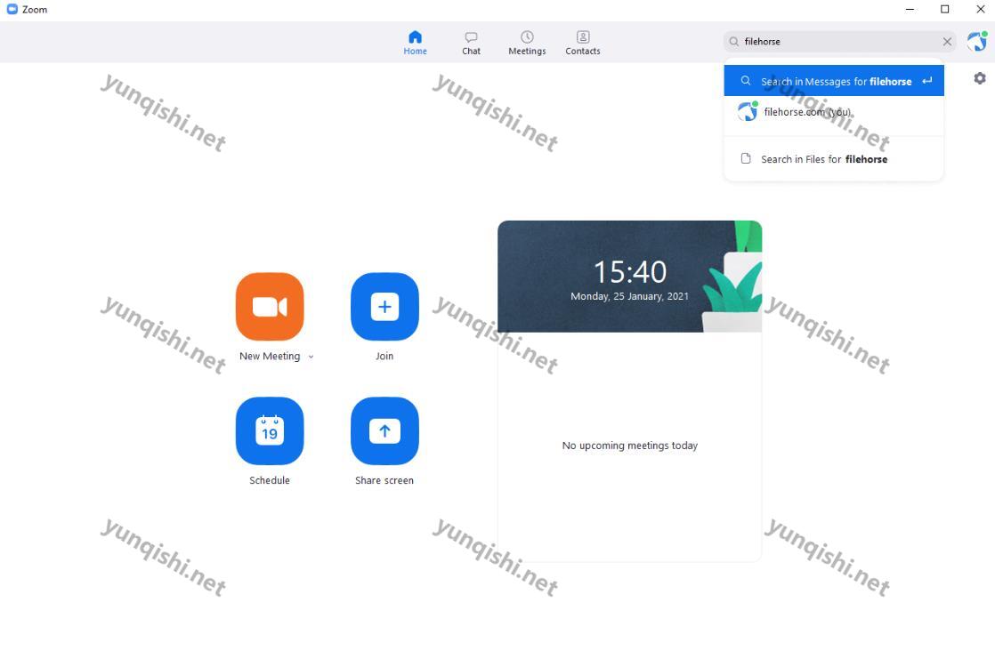This screenshot has width=995, height=667.
Task: Switch to the Chat tab
Action: [x=471, y=43]
